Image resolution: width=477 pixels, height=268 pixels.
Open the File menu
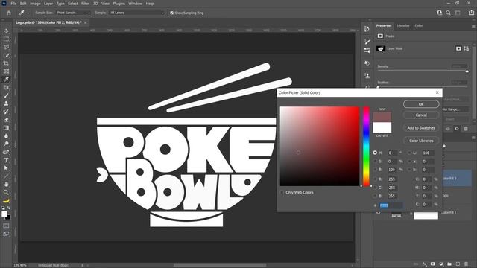pos(13,4)
